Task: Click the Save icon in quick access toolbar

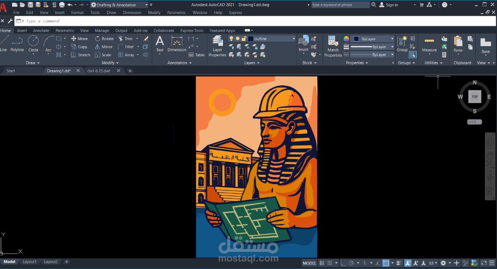Action: (x=30, y=5)
